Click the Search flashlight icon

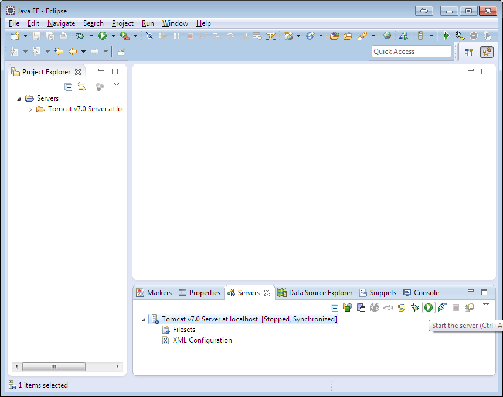click(x=362, y=36)
